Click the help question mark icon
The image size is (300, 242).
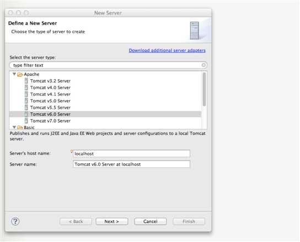(x=15, y=222)
